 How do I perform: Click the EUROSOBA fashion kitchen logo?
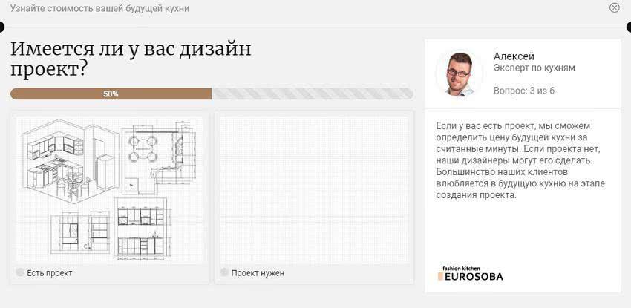471,274
